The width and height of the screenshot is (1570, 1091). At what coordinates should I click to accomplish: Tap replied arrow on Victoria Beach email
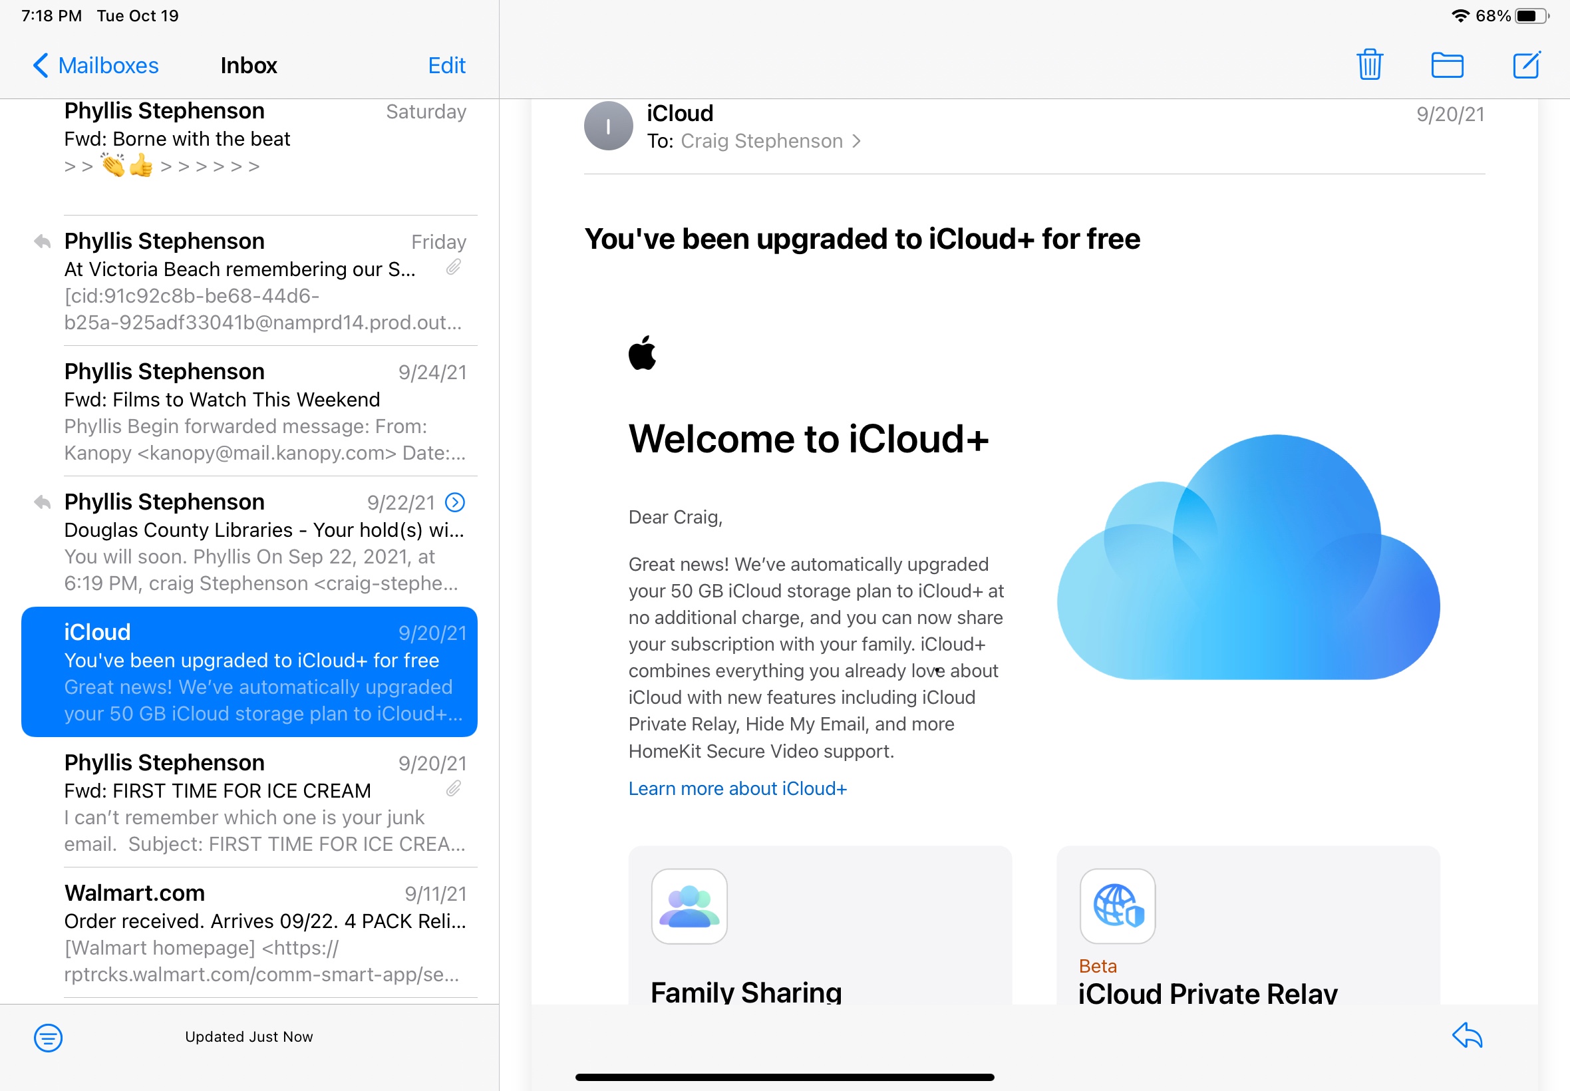coord(43,241)
